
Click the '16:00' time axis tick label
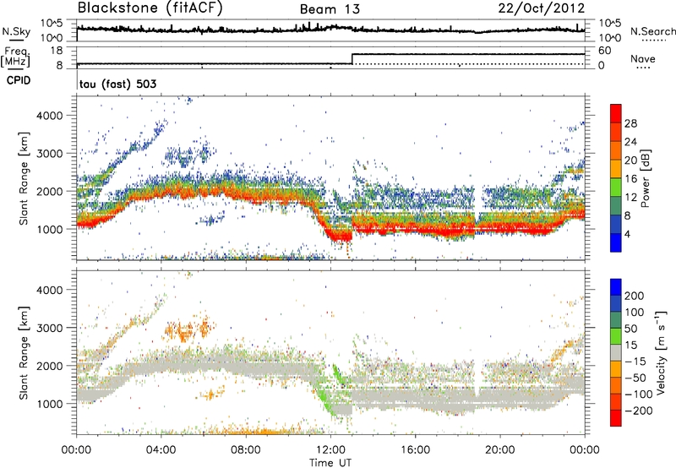[x=415, y=450]
